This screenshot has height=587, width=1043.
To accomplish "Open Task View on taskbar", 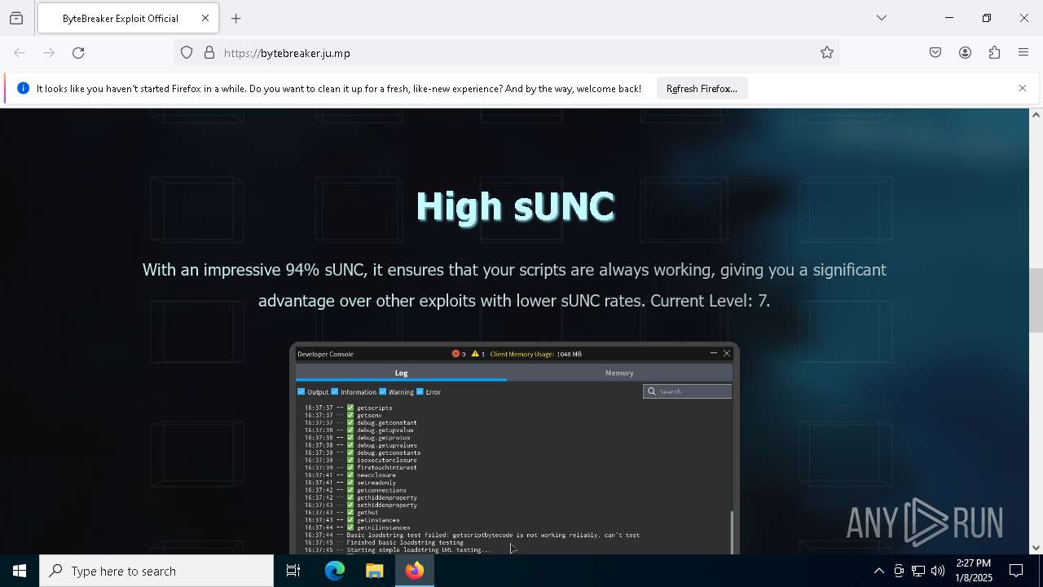I will [293, 571].
